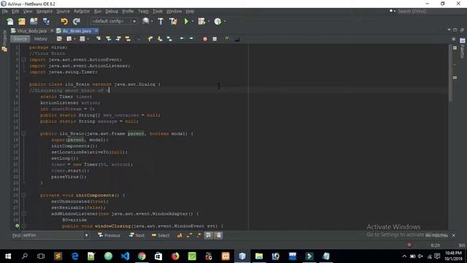Collapse the addWindowListener fold marker

[24, 214]
